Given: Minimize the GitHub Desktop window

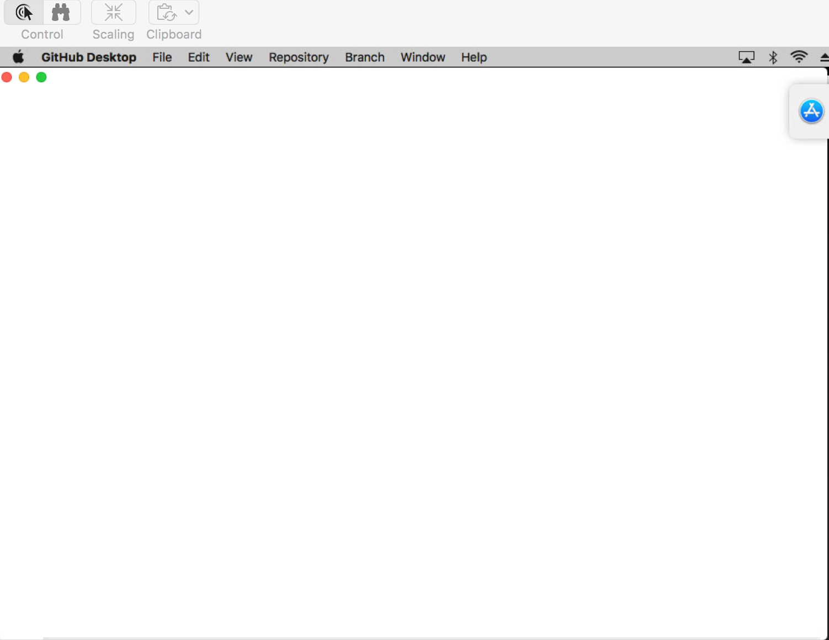Looking at the screenshot, I should click(x=24, y=77).
